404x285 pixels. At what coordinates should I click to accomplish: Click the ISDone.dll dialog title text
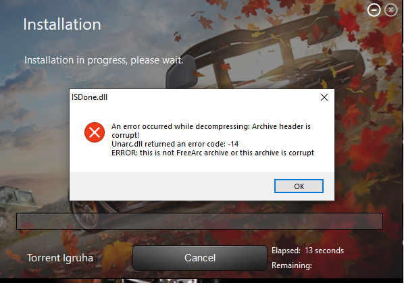[89, 97]
